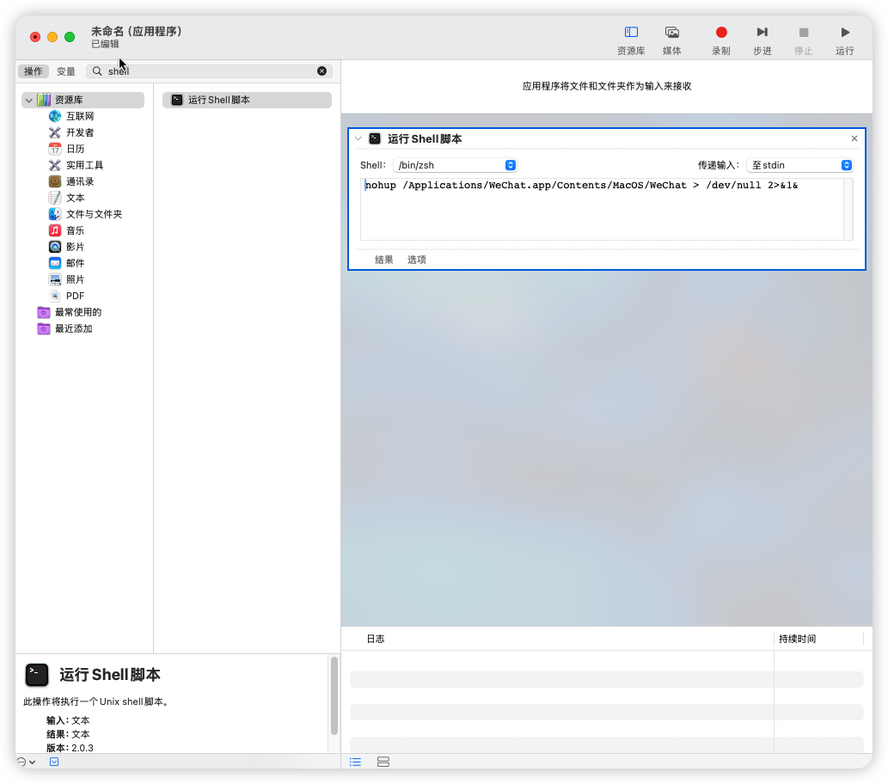Viewport: 888px width, 784px height.
Task: Select the 文本 category in sidebar
Action: (x=75, y=197)
